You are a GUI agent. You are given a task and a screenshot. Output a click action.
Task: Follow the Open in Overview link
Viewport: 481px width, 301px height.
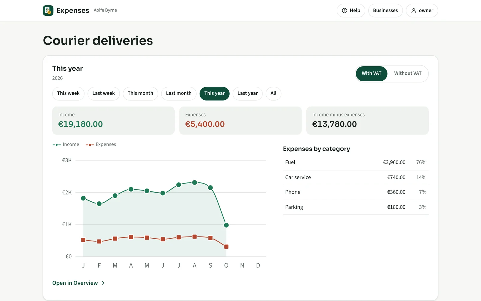(78, 283)
